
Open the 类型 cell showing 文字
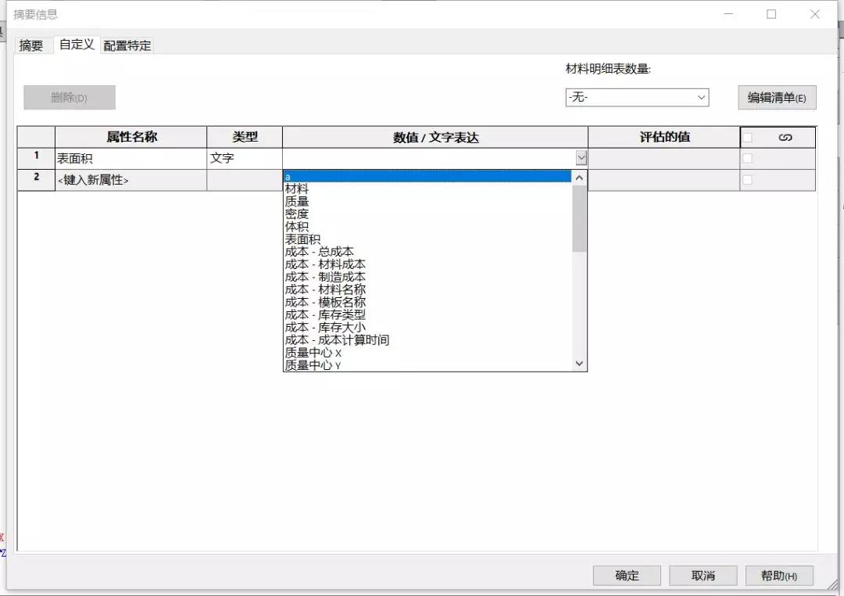[244, 158]
